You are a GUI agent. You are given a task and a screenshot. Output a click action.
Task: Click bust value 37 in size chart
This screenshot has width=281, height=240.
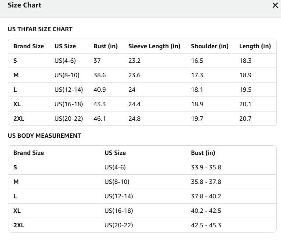tap(97, 61)
